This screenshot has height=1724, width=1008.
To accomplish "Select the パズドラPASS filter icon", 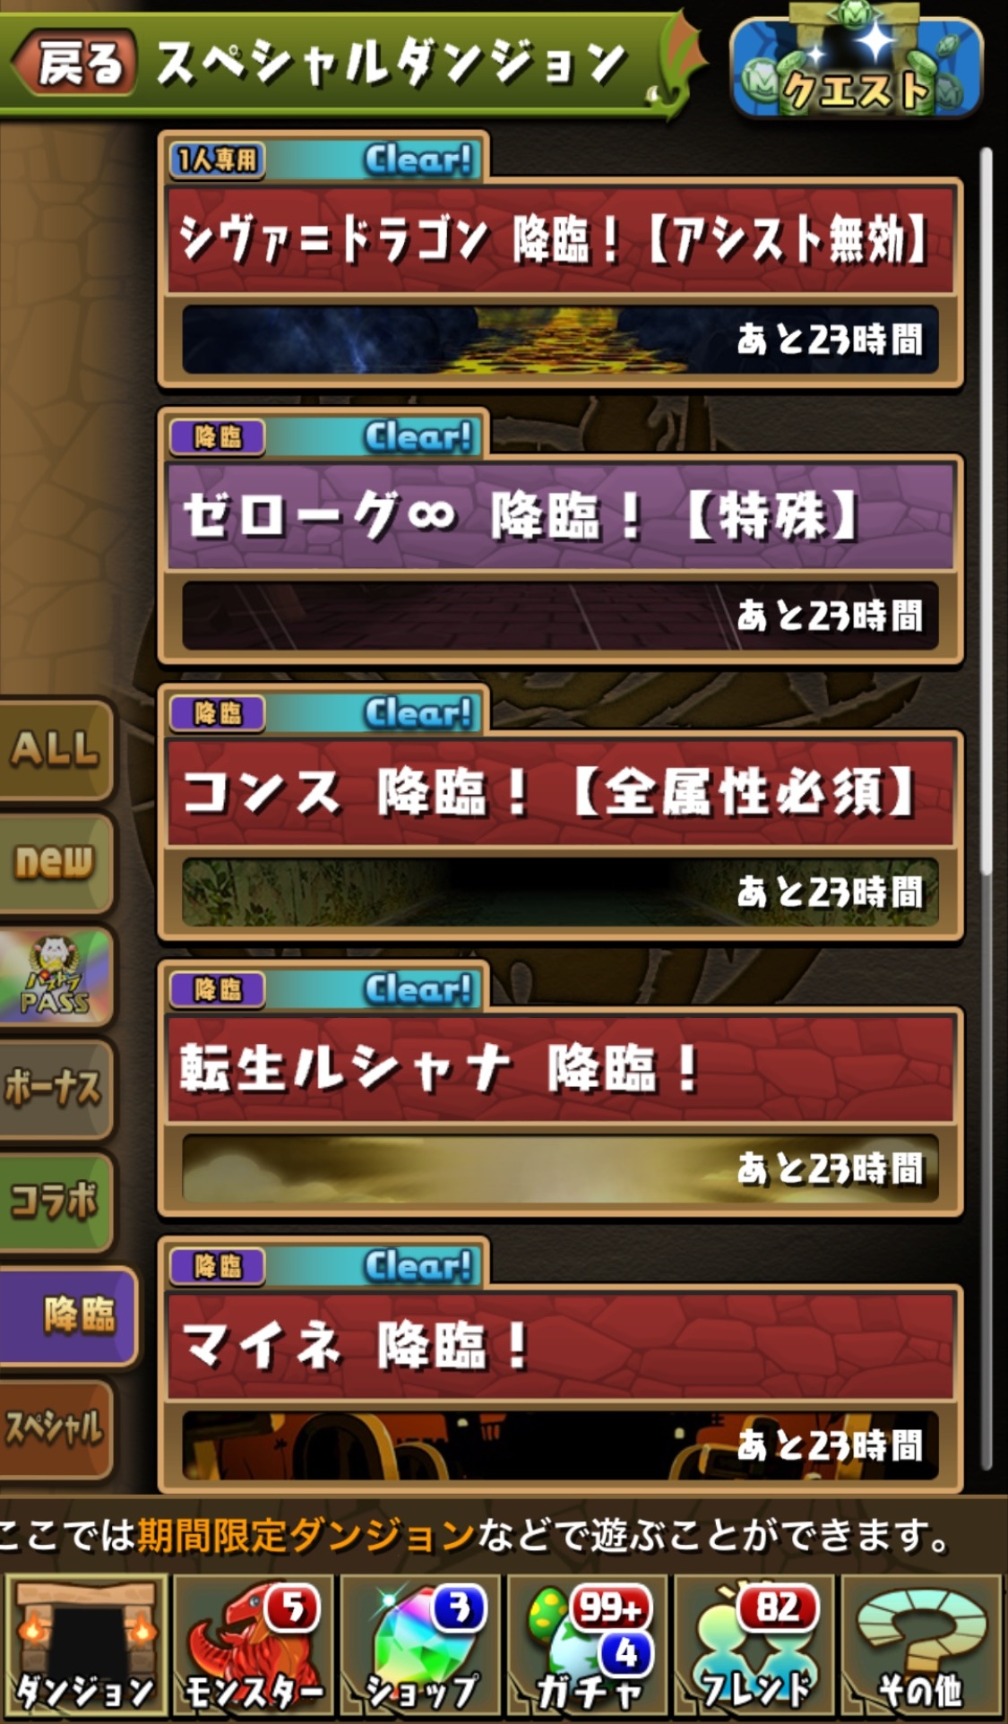I will [56, 976].
